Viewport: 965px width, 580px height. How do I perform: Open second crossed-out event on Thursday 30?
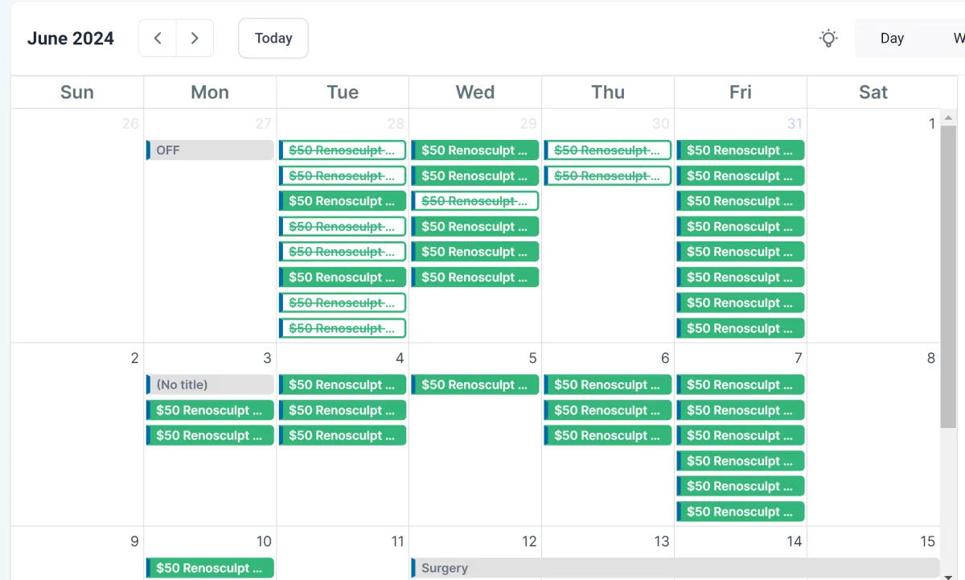(x=608, y=175)
